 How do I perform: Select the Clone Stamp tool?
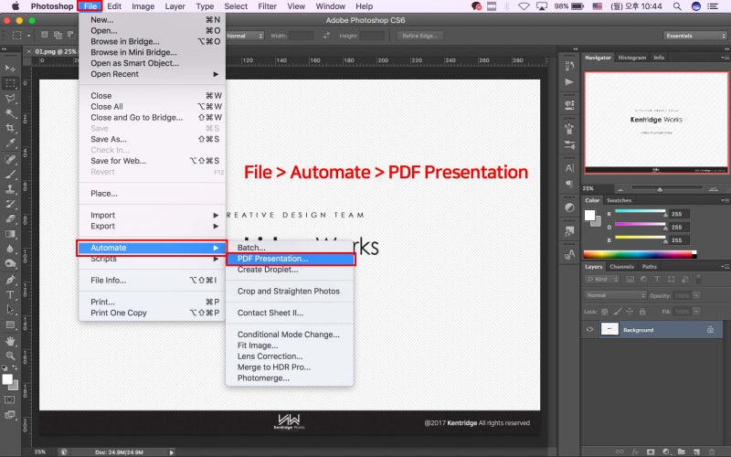coord(10,189)
